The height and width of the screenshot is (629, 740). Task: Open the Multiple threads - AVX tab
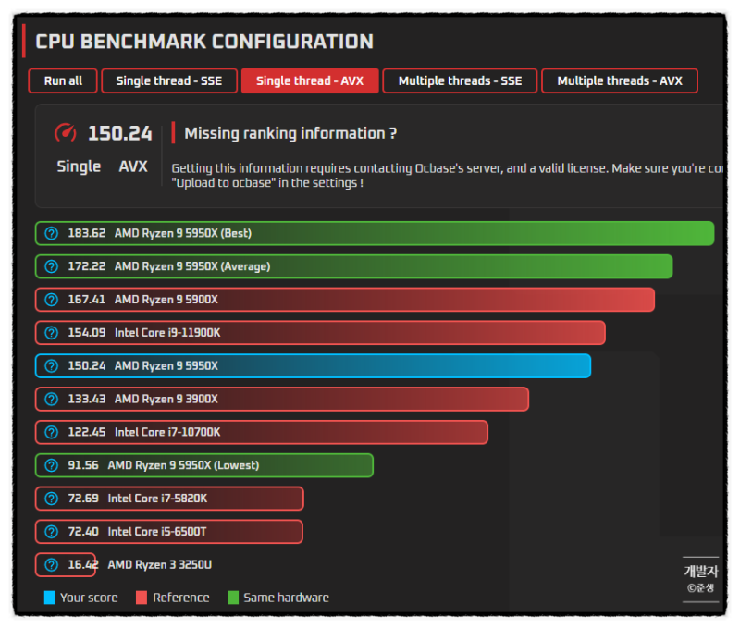(x=620, y=80)
